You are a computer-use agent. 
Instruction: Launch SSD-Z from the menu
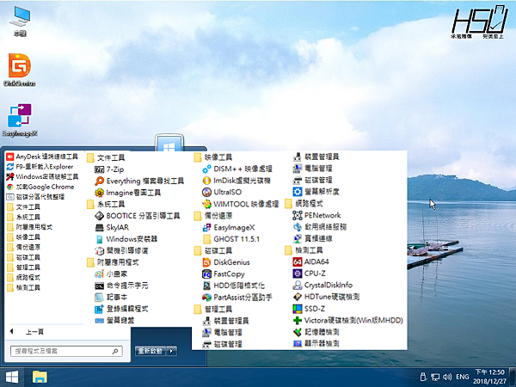click(309, 309)
